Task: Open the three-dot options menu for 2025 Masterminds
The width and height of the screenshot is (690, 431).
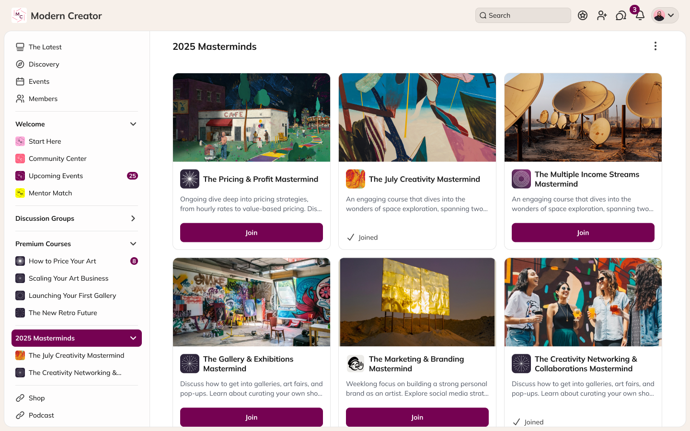Action: coord(655,46)
